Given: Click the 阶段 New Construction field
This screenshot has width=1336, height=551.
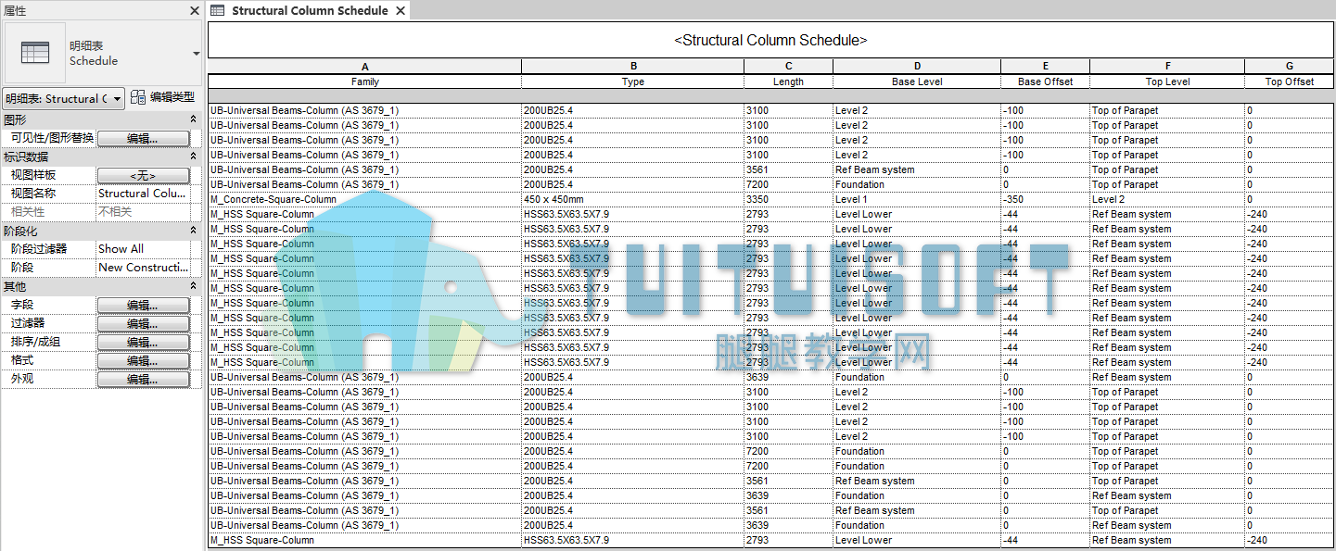Looking at the screenshot, I should (x=144, y=268).
